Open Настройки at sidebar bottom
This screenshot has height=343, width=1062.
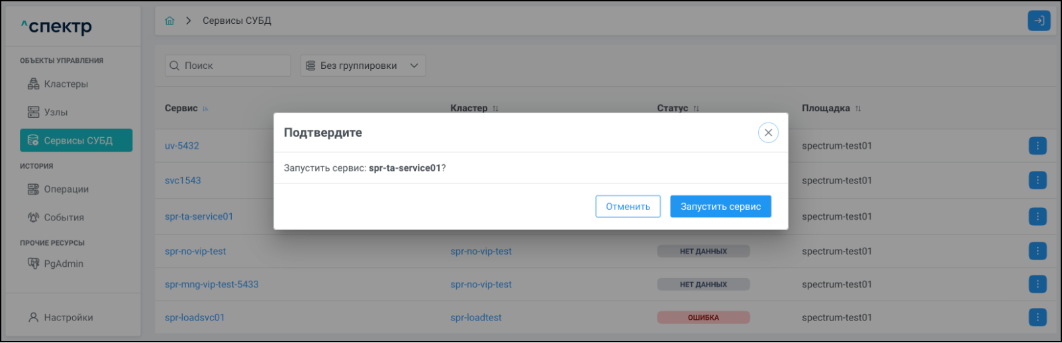[68, 317]
